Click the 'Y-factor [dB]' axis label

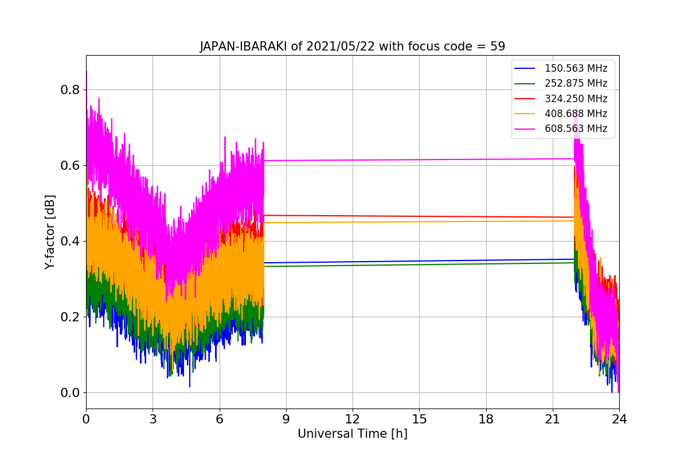coord(50,232)
